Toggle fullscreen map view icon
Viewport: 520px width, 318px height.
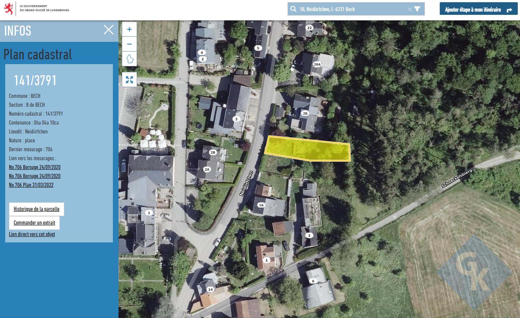click(x=129, y=79)
